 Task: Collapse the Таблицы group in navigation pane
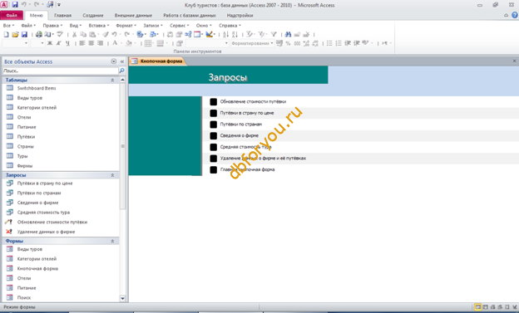coord(112,80)
